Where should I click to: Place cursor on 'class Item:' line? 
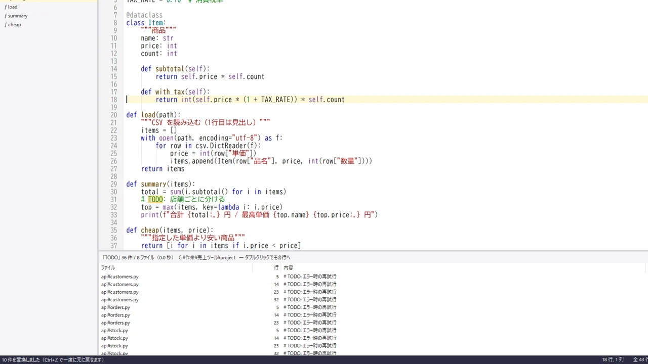tap(146, 23)
